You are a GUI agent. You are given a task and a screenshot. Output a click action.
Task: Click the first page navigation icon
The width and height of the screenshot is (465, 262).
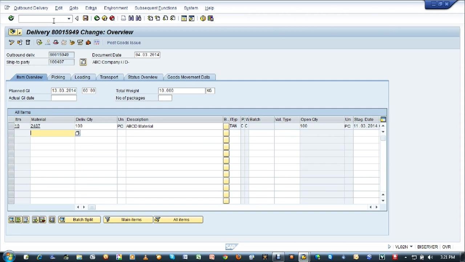click(150, 18)
